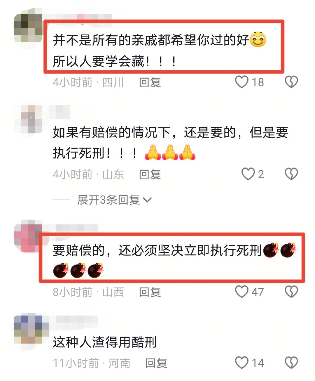Dislike the Henan comment via broken heart
The width and height of the screenshot is (315, 381).
coord(291,363)
